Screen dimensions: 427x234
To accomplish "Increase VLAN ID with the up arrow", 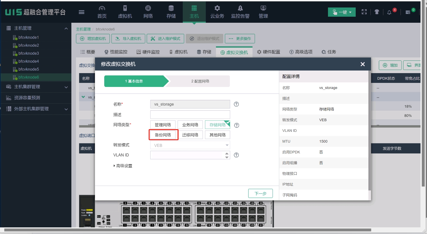I will (227, 153).
